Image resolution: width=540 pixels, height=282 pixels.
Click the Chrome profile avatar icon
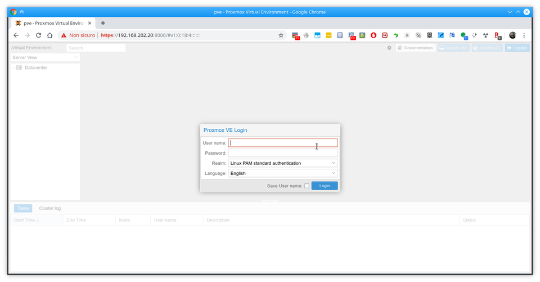(x=512, y=35)
